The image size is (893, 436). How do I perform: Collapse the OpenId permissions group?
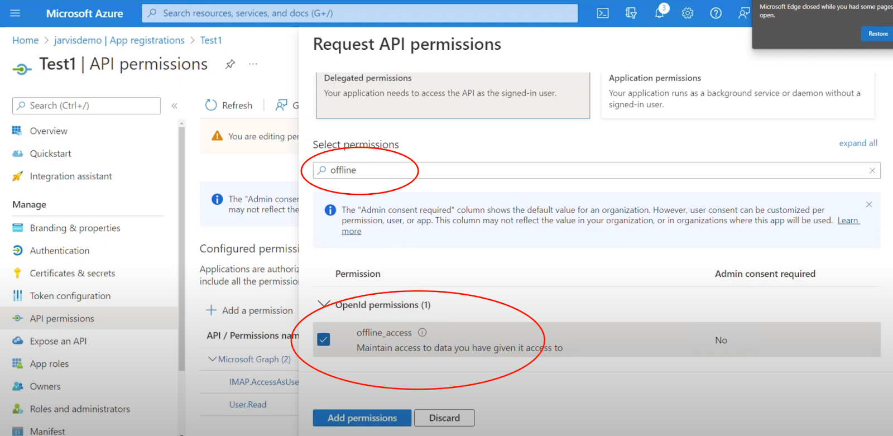[324, 304]
